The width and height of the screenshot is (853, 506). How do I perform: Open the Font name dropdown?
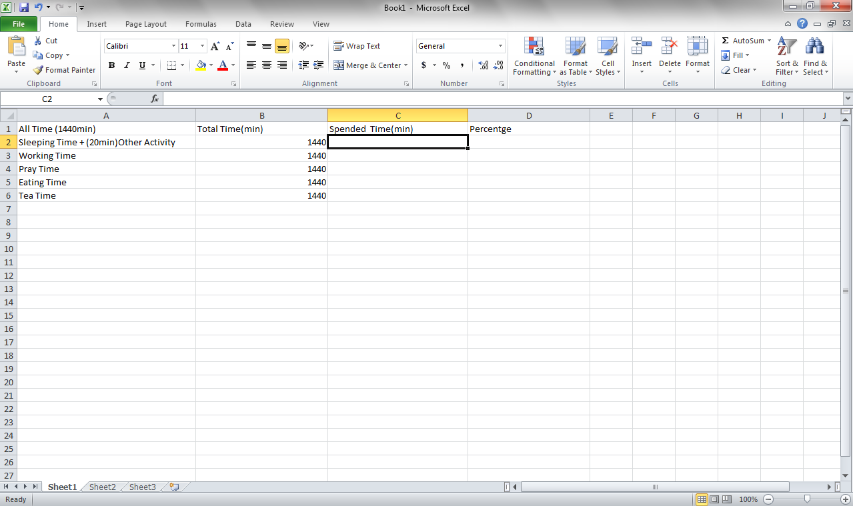pos(173,45)
